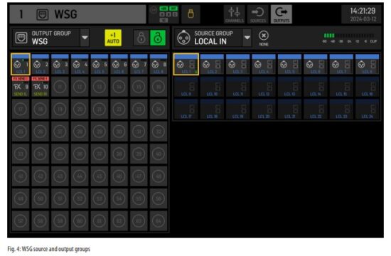
Task: Click the WSG ethernet port icon in title bar
Action: pyautogui.click(x=43, y=14)
